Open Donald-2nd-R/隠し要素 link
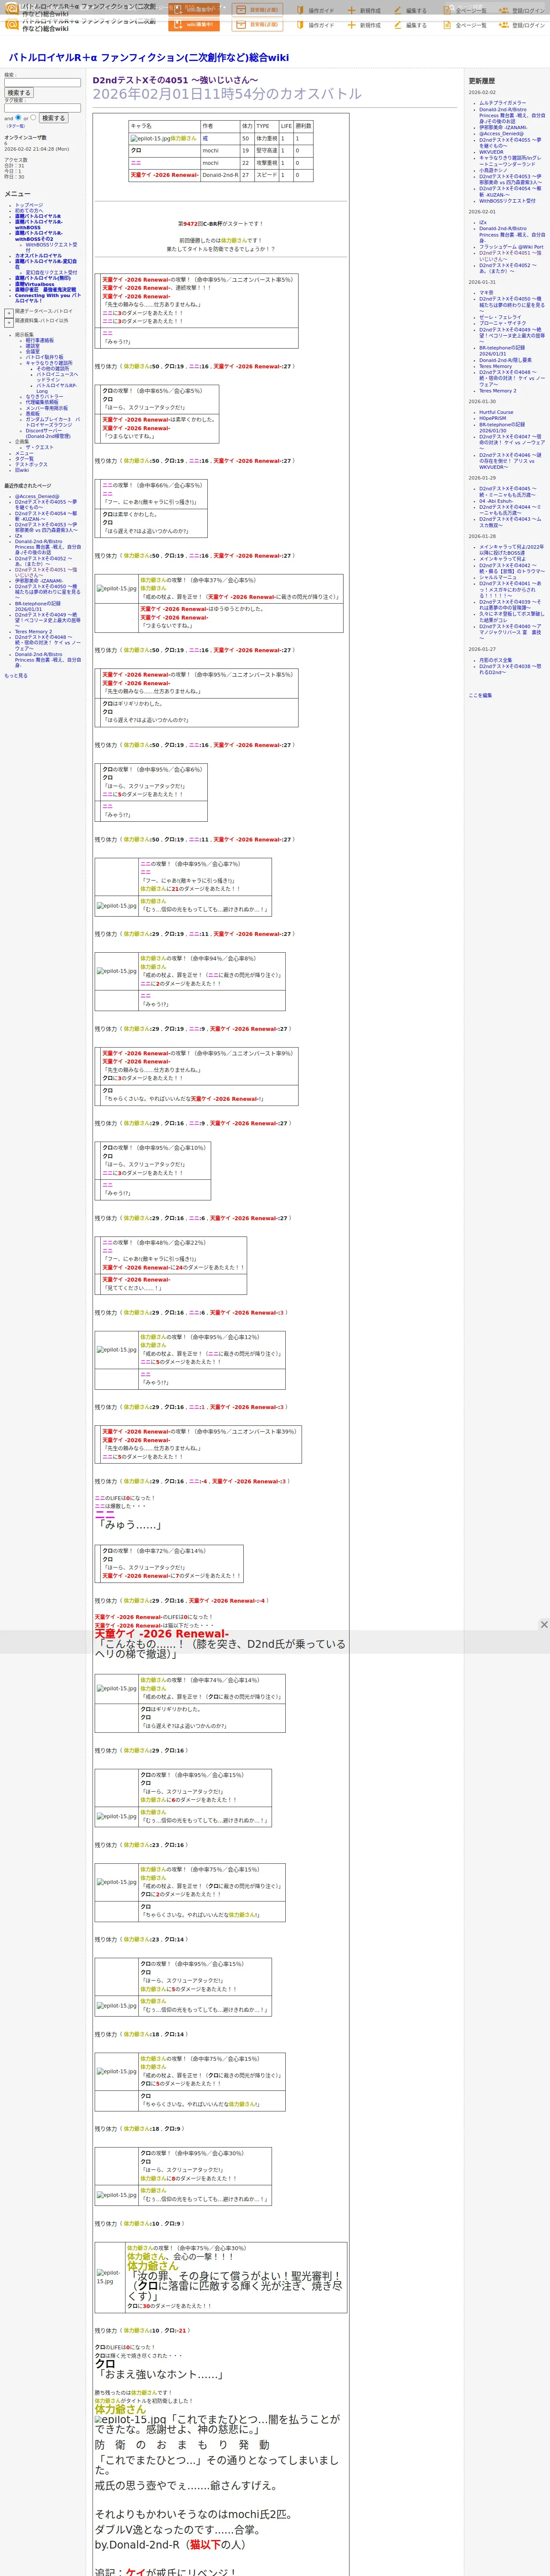Image resolution: width=550 pixels, height=2576 pixels. point(505,360)
